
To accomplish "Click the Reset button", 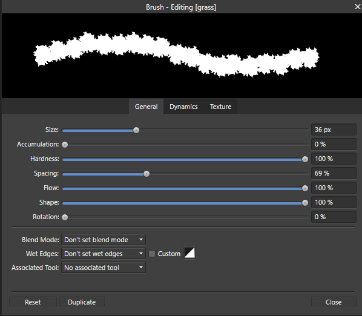I will click(x=33, y=302).
